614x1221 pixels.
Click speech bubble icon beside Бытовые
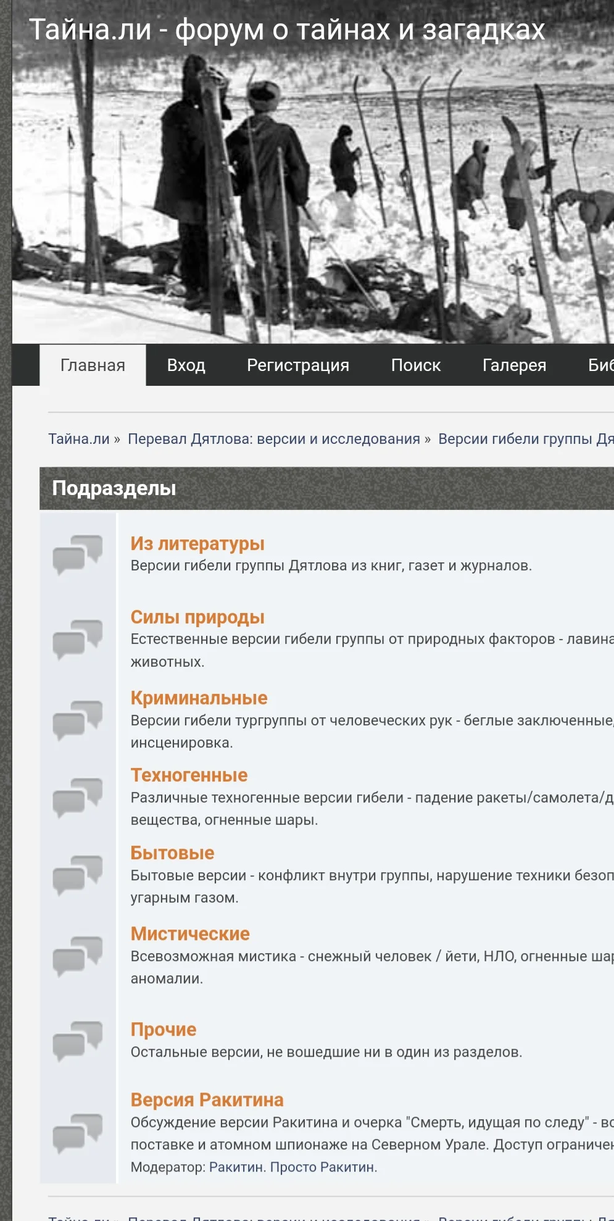[x=78, y=875]
